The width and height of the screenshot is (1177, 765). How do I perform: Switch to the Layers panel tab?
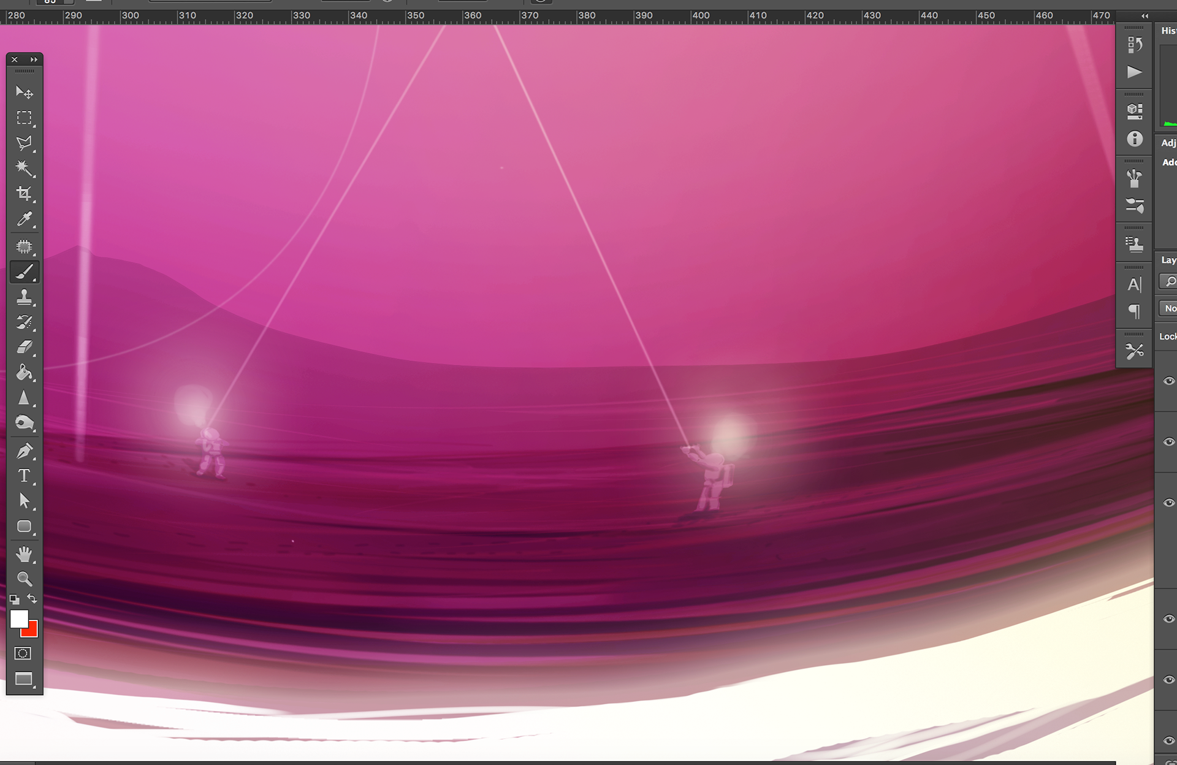coord(1168,260)
